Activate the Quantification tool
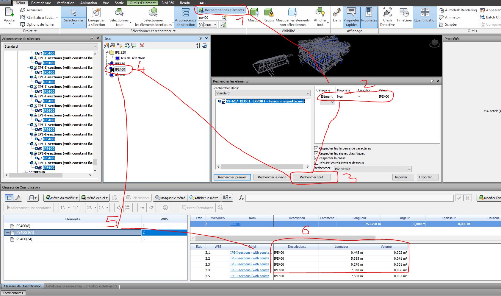This screenshot has width=501, height=296. (425, 16)
